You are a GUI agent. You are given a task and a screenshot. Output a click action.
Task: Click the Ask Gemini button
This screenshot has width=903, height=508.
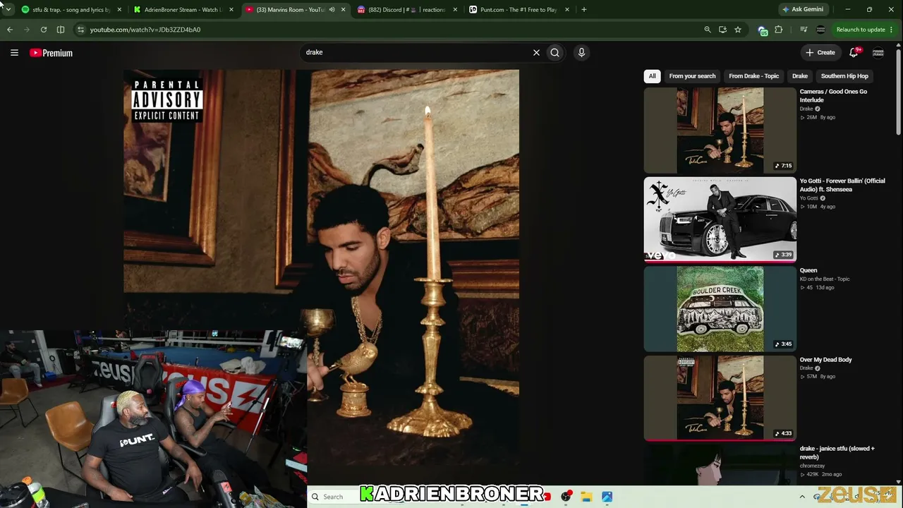tap(803, 10)
